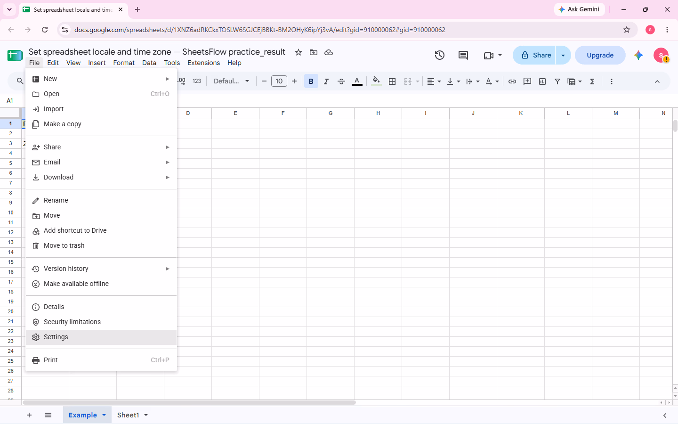678x424 pixels.
Task: Open the all sheets list icon
Action: click(x=48, y=415)
